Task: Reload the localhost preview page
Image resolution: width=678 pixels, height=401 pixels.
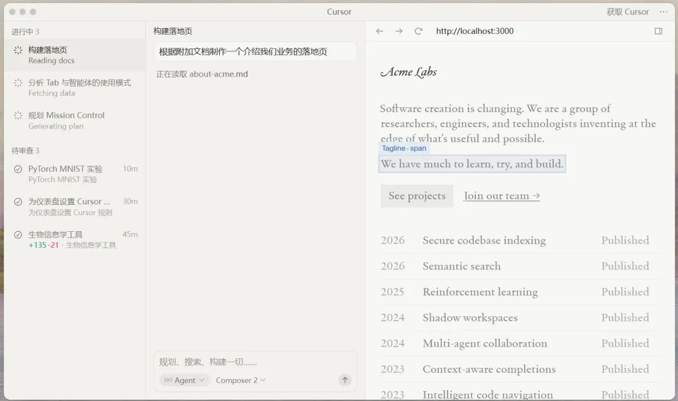Action: 418,31
